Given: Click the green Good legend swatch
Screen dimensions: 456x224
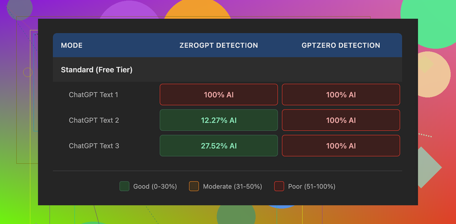Looking at the screenshot, I should tap(124, 186).
